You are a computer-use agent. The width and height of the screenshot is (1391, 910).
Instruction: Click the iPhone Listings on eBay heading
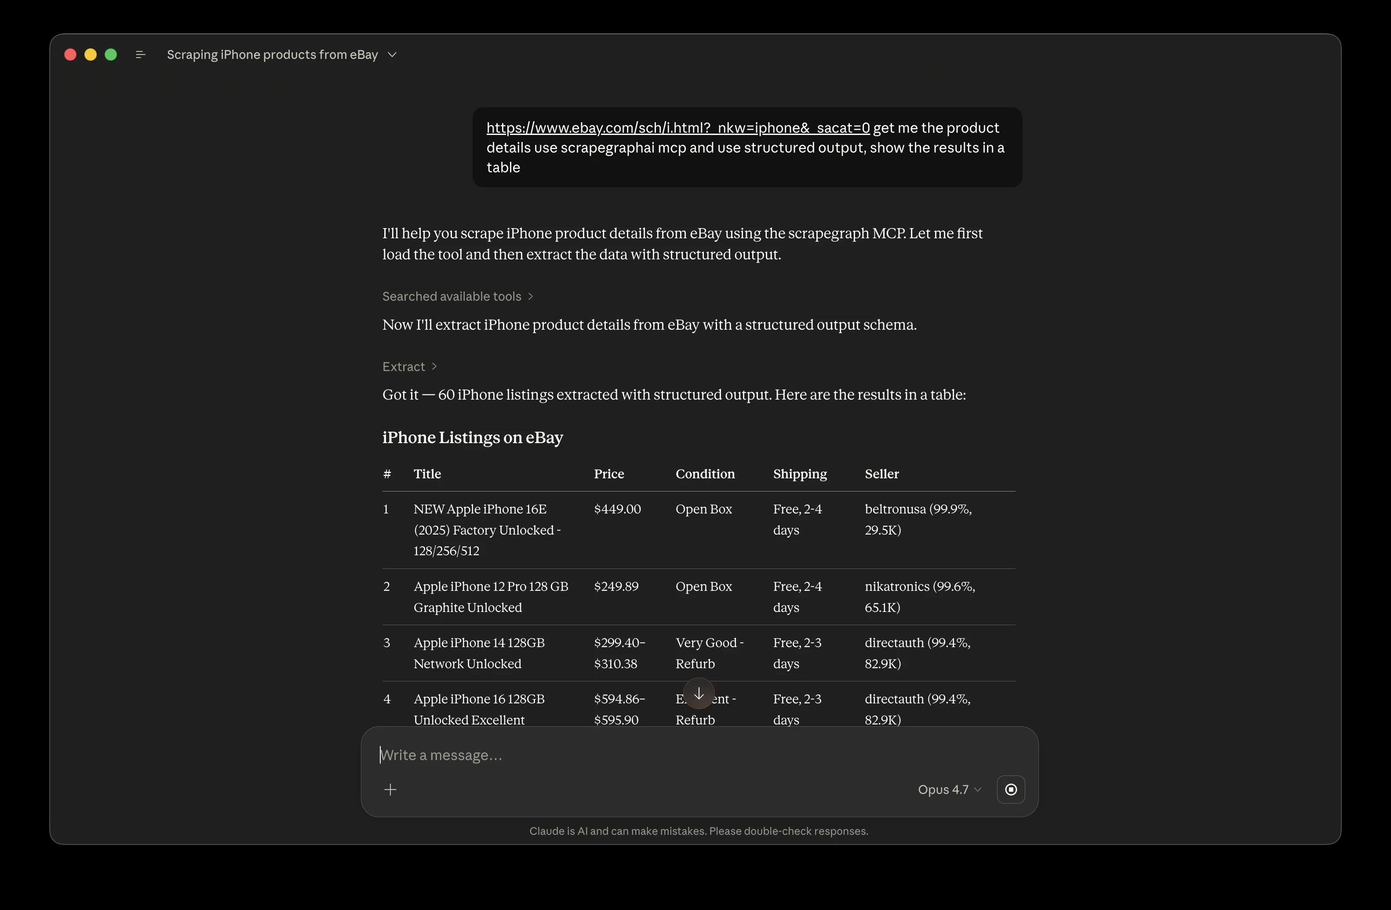click(x=472, y=438)
